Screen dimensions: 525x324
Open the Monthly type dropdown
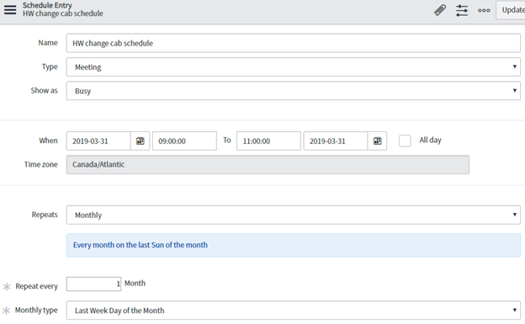[294, 311]
